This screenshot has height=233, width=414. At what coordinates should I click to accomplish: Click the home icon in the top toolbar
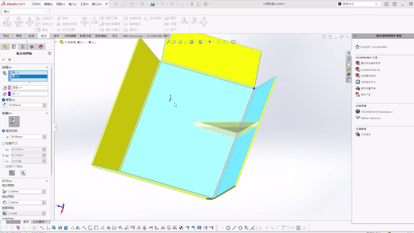[x=116, y=4]
